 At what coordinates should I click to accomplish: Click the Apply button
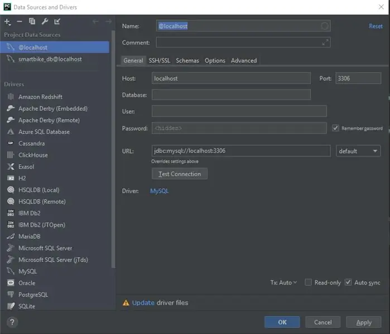point(364,322)
